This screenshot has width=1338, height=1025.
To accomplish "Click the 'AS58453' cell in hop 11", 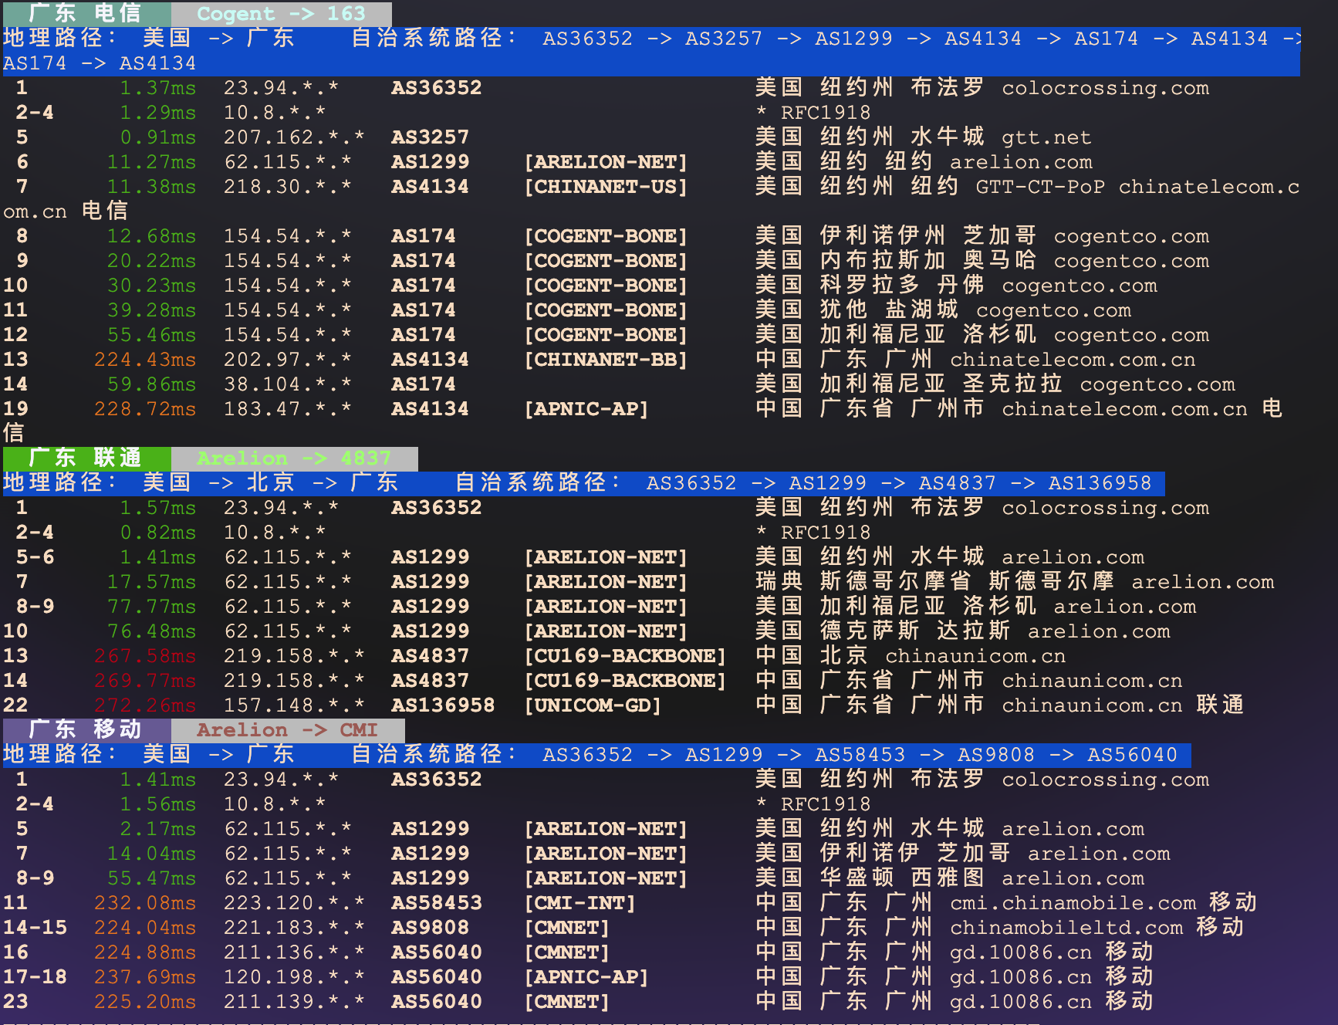I will tap(437, 903).
